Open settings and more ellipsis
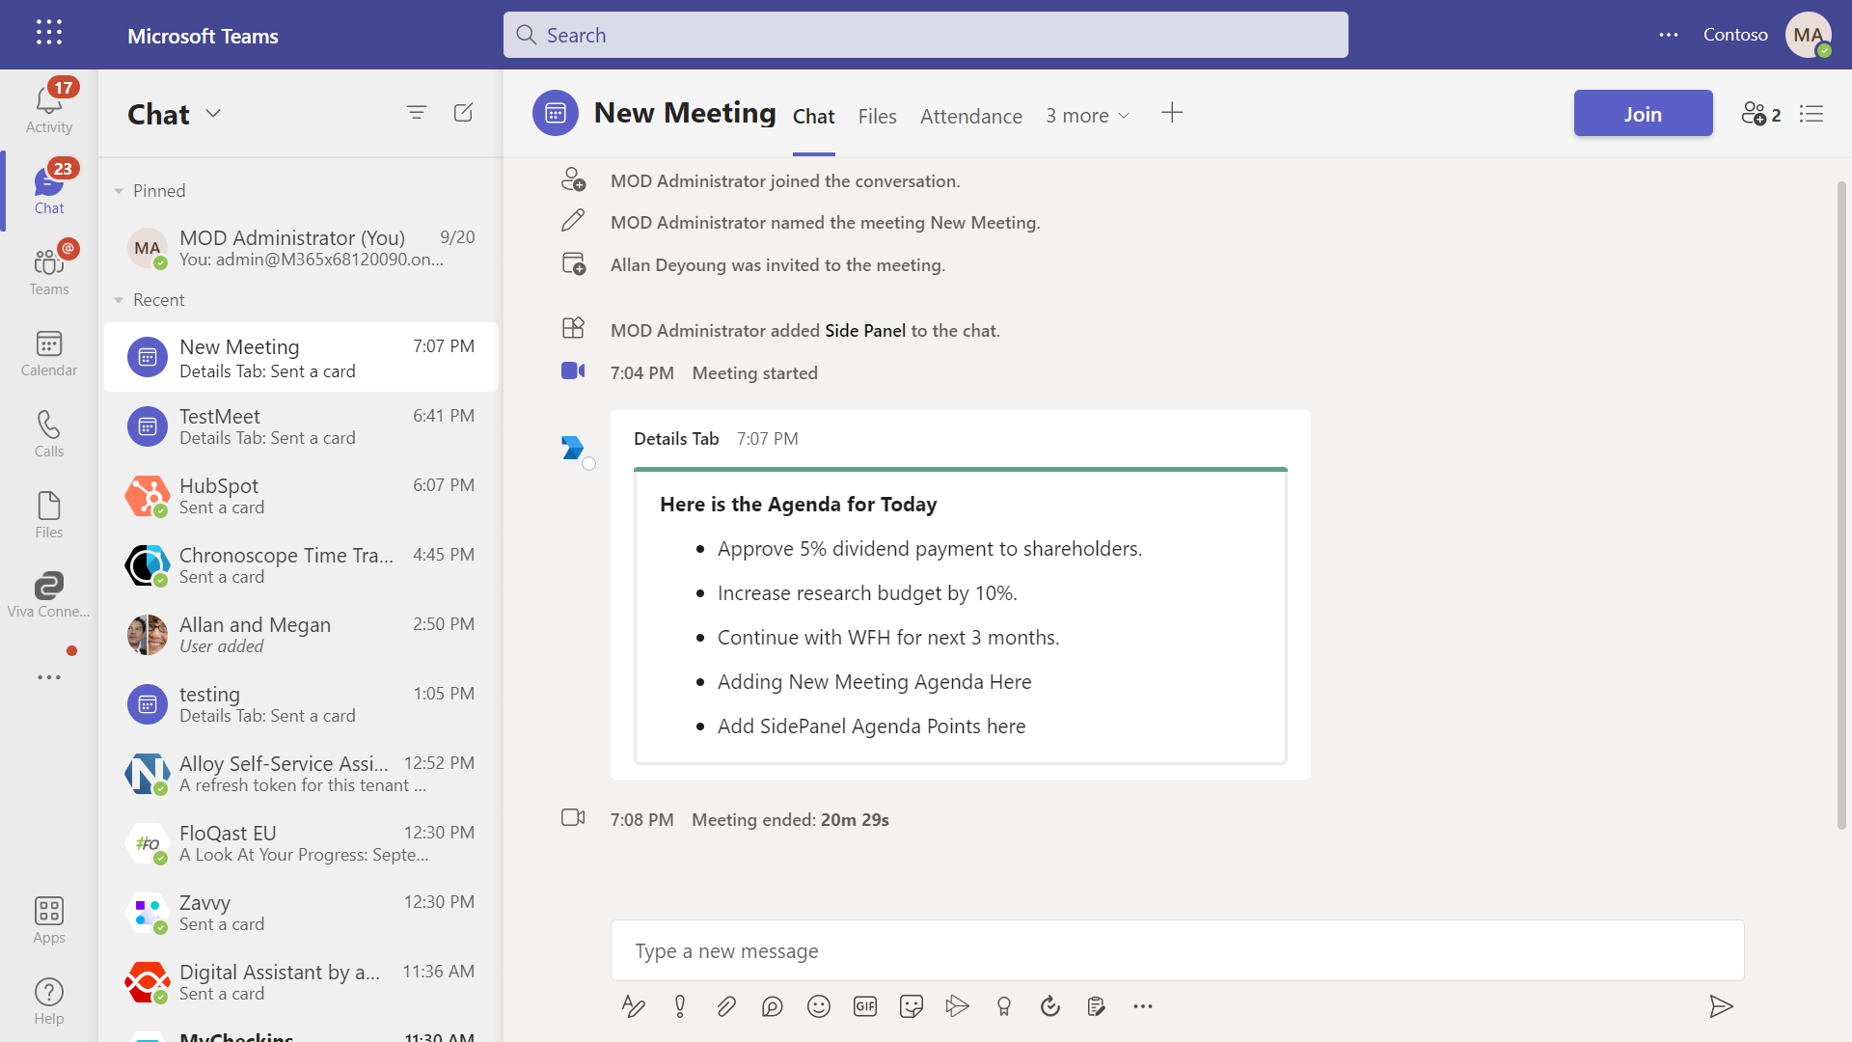Viewport: 1852px width, 1042px height. 1669,35
